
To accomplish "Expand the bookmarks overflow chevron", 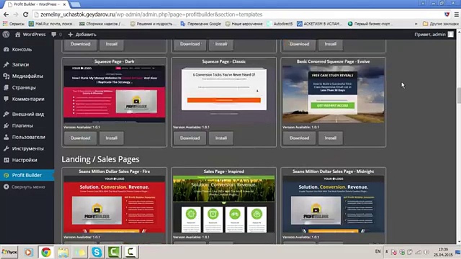I will tap(416, 24).
